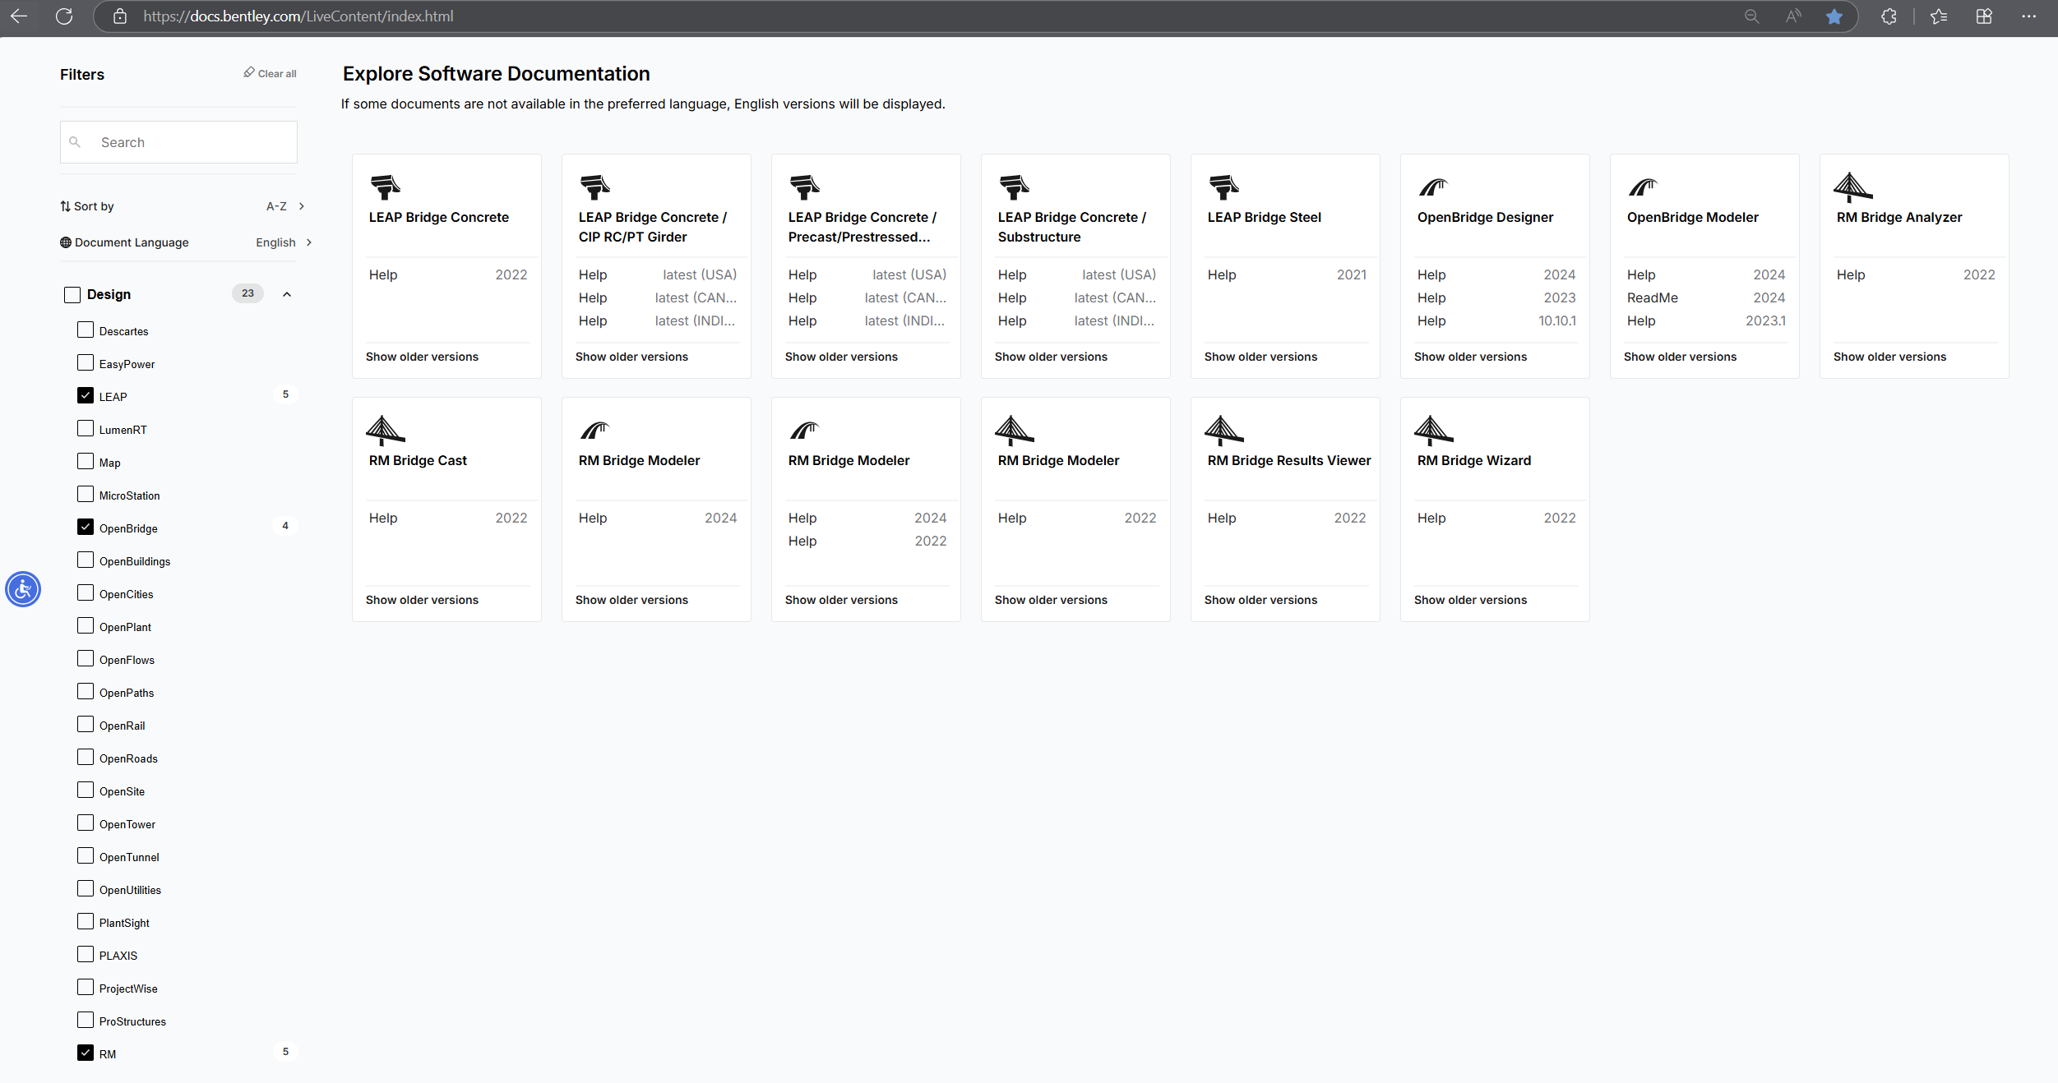
Task: Open Document Language English selector
Action: [x=284, y=242]
